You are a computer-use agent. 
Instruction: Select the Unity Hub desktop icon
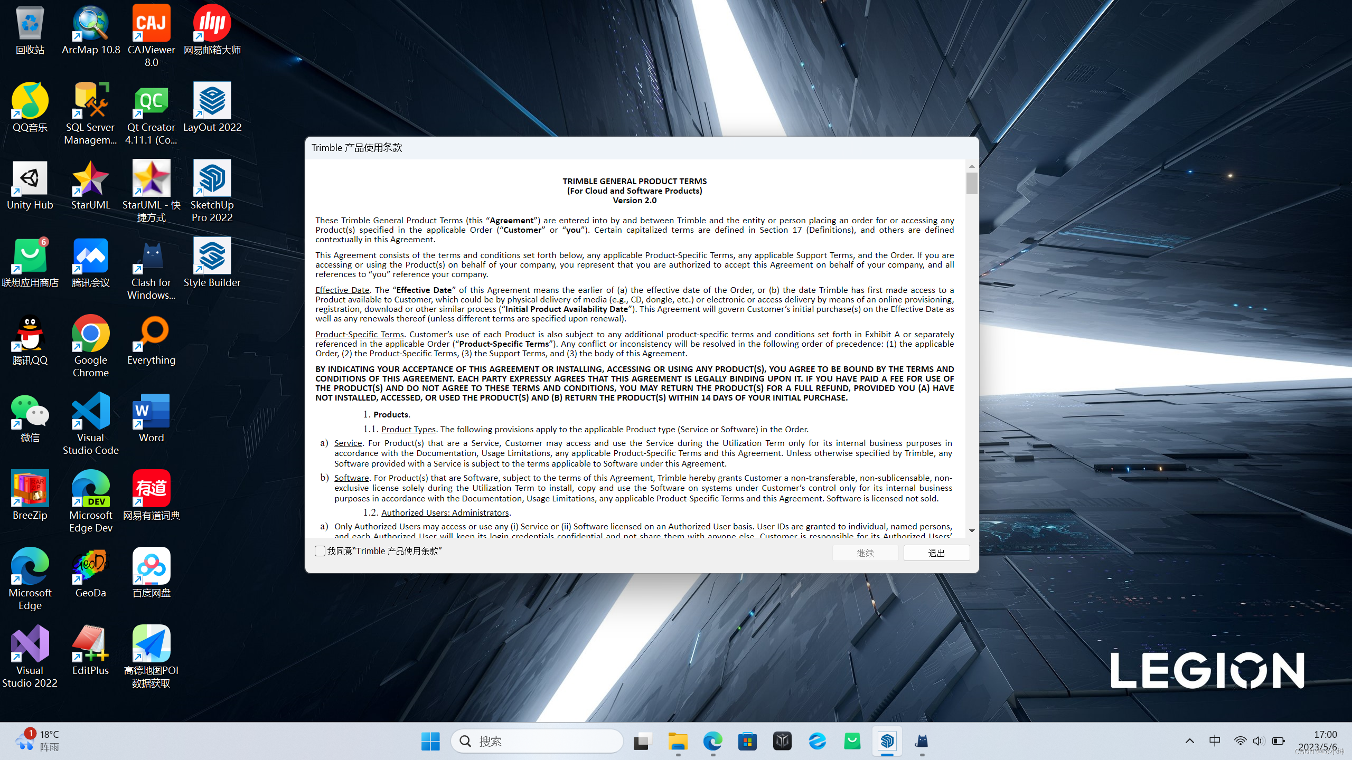(30, 185)
